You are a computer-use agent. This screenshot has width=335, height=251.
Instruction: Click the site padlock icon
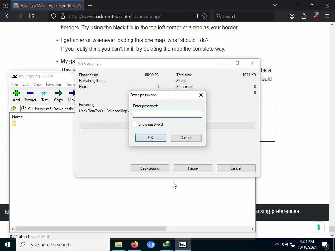(x=63, y=16)
